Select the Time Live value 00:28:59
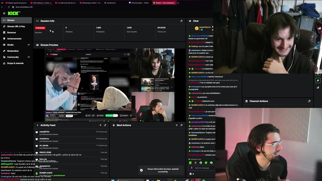 [162, 28]
